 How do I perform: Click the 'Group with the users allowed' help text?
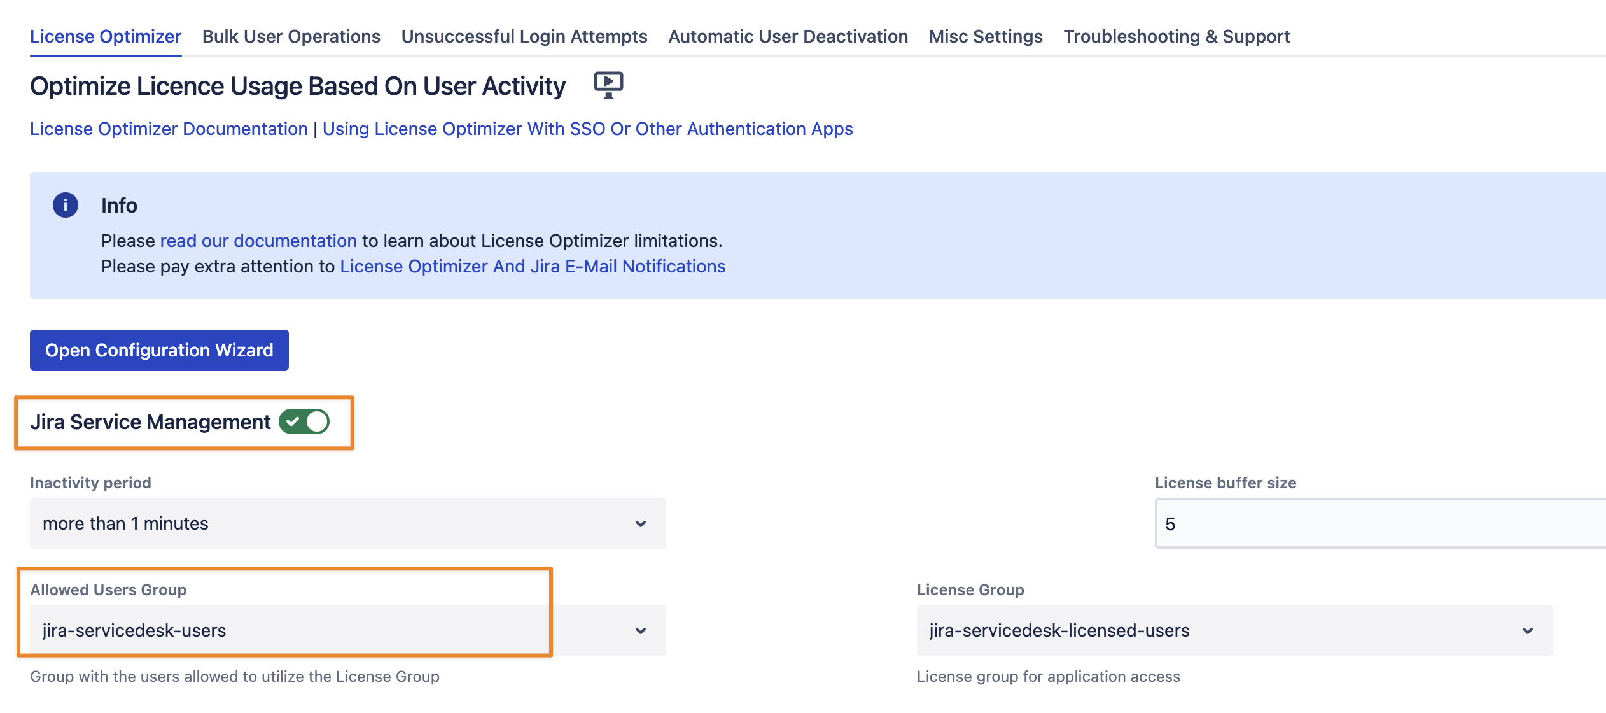tap(235, 676)
